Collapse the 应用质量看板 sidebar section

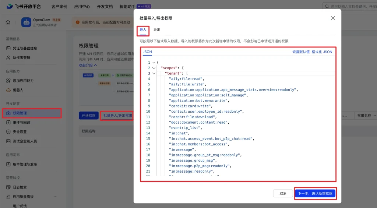click(56, 197)
